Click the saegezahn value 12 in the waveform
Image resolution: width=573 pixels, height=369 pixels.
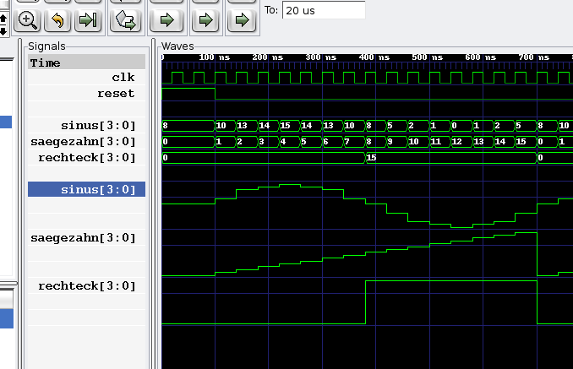tap(456, 142)
